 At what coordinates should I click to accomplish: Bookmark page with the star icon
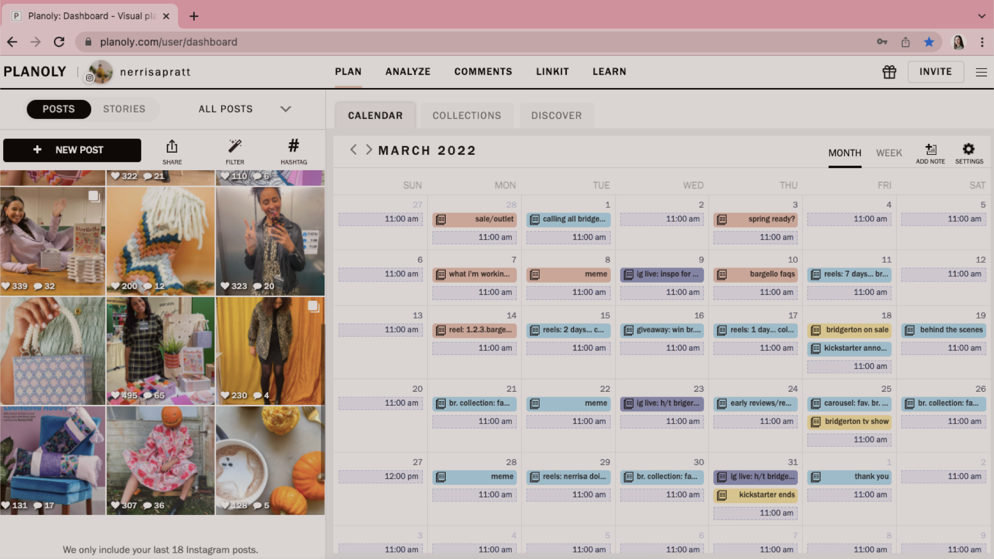click(929, 42)
